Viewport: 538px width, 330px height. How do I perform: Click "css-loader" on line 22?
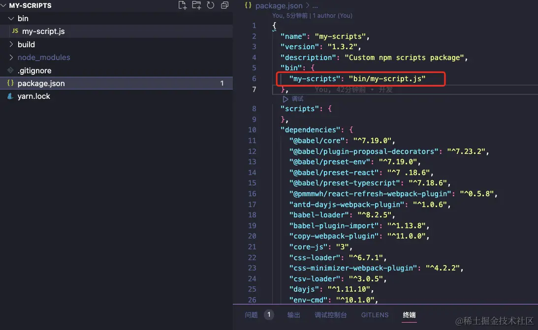click(x=315, y=258)
